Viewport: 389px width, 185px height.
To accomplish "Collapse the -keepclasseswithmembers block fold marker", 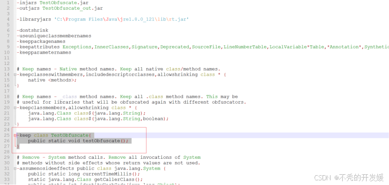I will pyautogui.click(x=15, y=75).
